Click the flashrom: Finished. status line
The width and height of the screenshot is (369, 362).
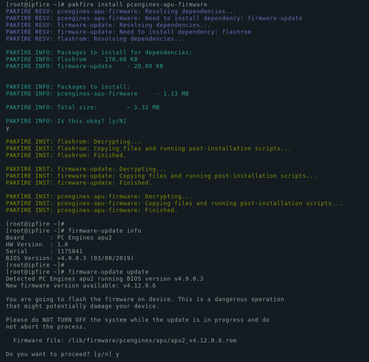66,155
